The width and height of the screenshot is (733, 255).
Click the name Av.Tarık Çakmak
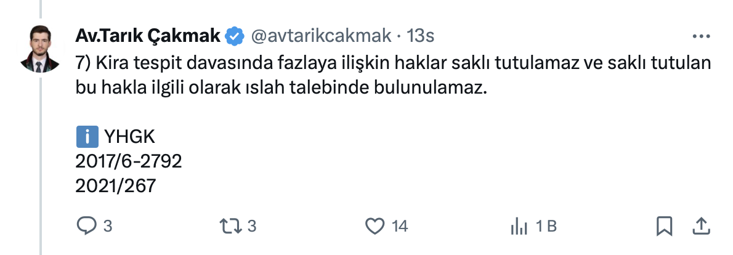click(147, 36)
